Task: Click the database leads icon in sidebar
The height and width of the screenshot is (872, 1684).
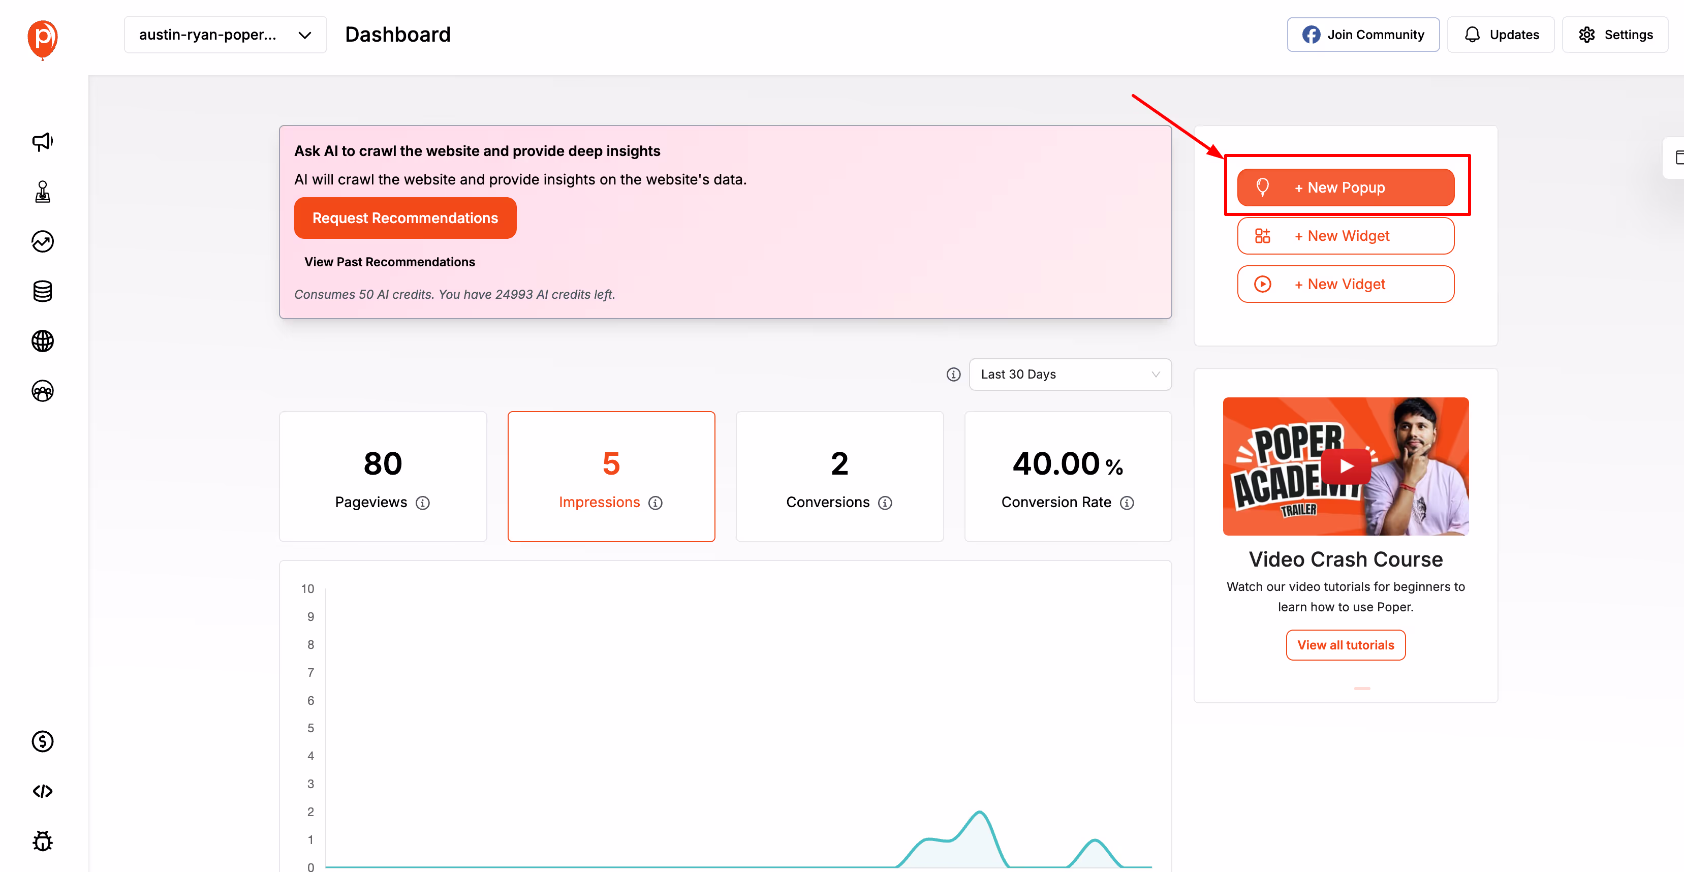Action: [x=42, y=291]
